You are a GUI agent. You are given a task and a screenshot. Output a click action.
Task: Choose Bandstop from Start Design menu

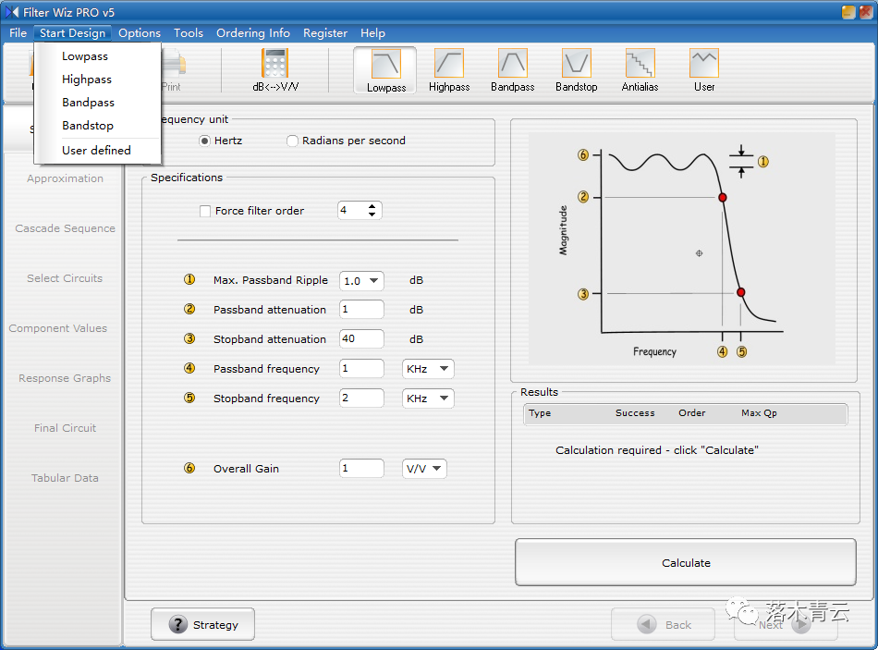pos(88,126)
